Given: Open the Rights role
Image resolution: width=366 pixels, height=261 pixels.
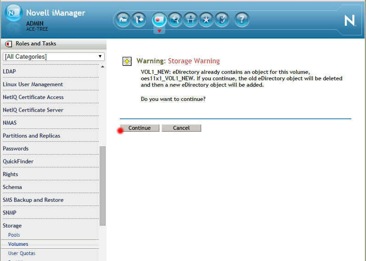Looking at the screenshot, I should [11, 174].
